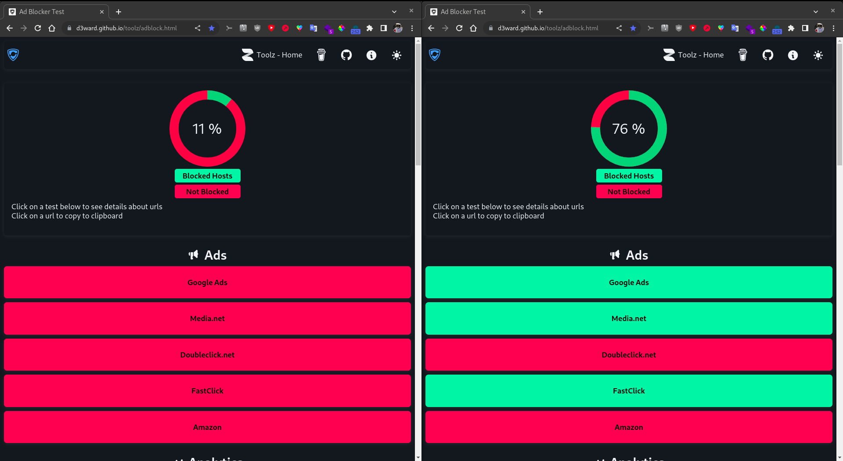843x461 pixels.
Task: Open a new tab in the right browser
Action: click(x=540, y=12)
